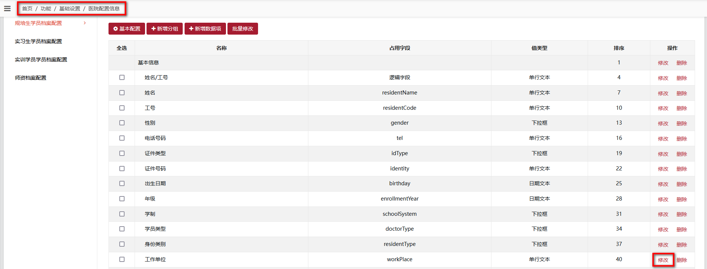Click 新增分组 button

pyautogui.click(x=164, y=29)
